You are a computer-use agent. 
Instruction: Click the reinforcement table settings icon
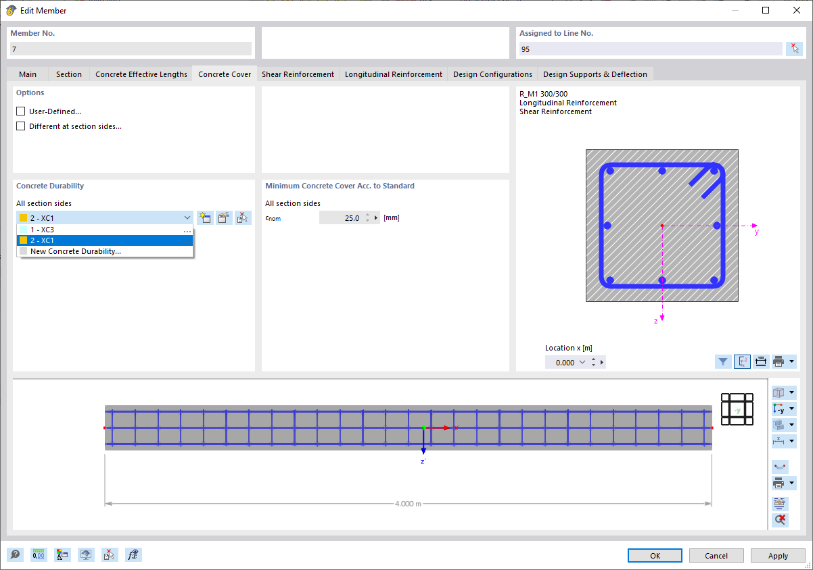click(780, 504)
